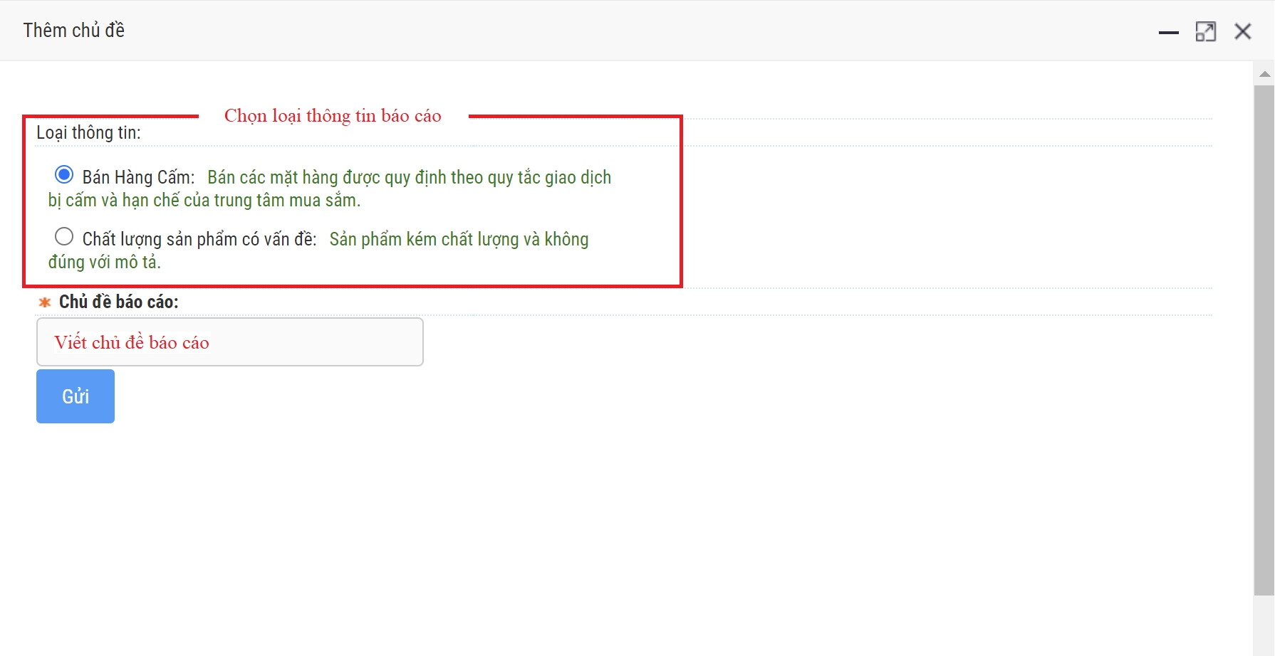Click the green banned goods description text
Screen dimensions: 1275x656
(409, 177)
